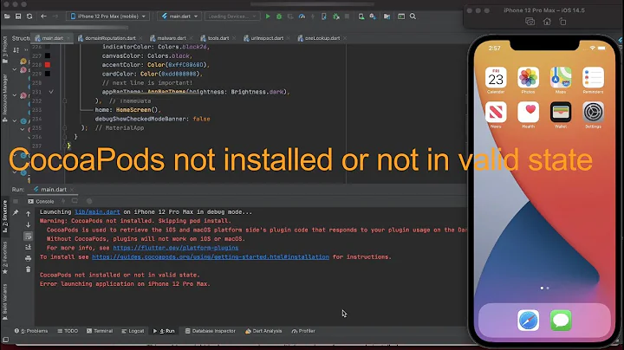Select the Console tab in Run panel

click(41, 202)
